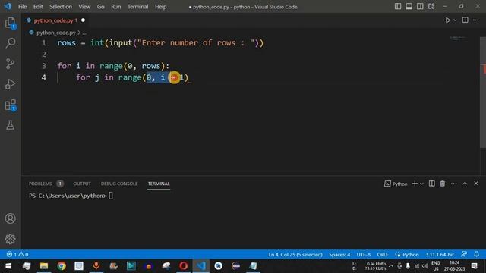This screenshot has width=486, height=273.
Task: Run the Python file with play button
Action: (x=447, y=20)
